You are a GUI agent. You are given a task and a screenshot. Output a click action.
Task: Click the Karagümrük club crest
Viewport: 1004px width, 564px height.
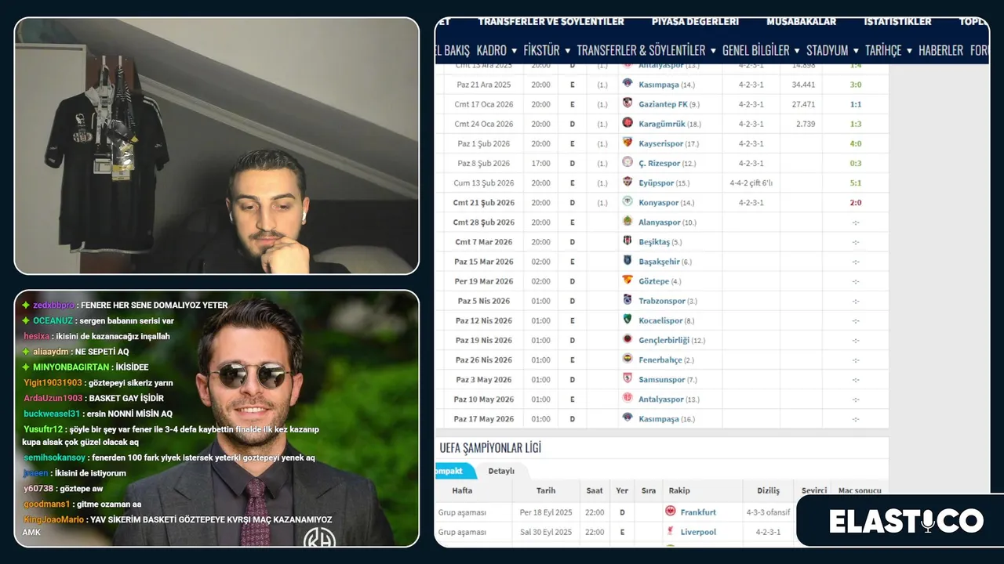tap(627, 123)
